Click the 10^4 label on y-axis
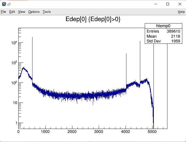Image resolution: width=186 pixels, height=142 pixels. [x=14, y=42]
